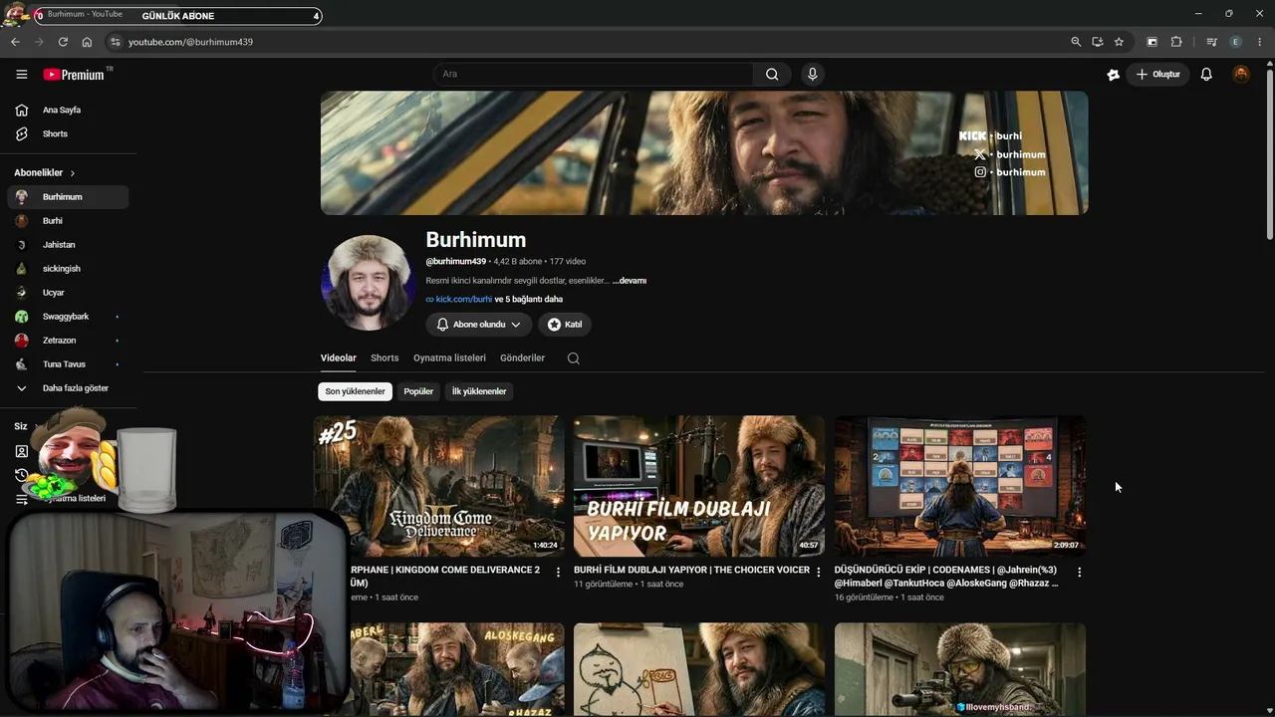Switch to the Gönderiler tab

tap(523, 358)
